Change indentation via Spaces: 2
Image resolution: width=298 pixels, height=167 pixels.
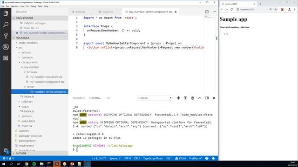(115, 158)
